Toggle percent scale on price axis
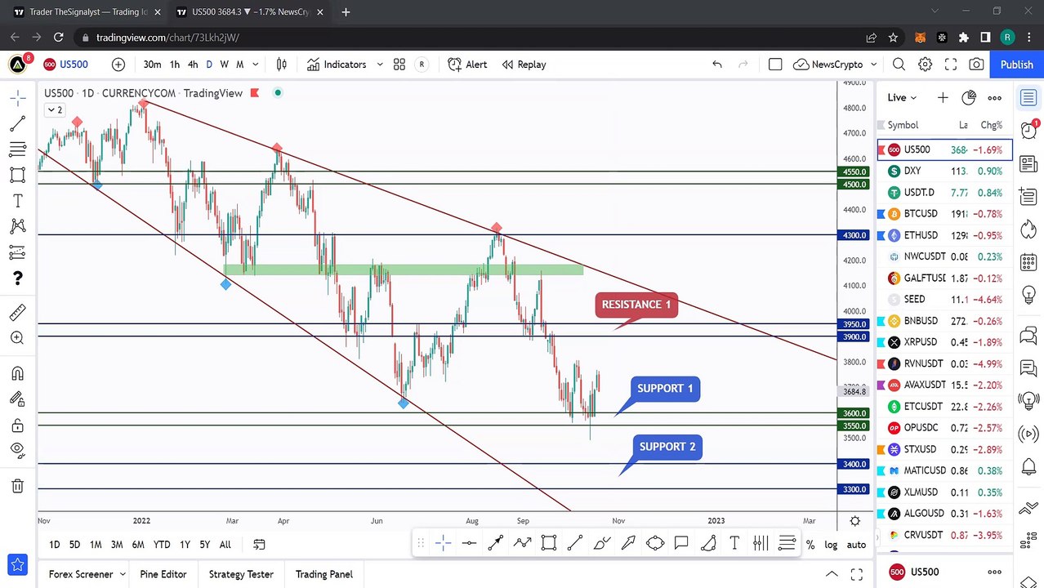Viewport: 1044px width, 588px height. [x=810, y=545]
